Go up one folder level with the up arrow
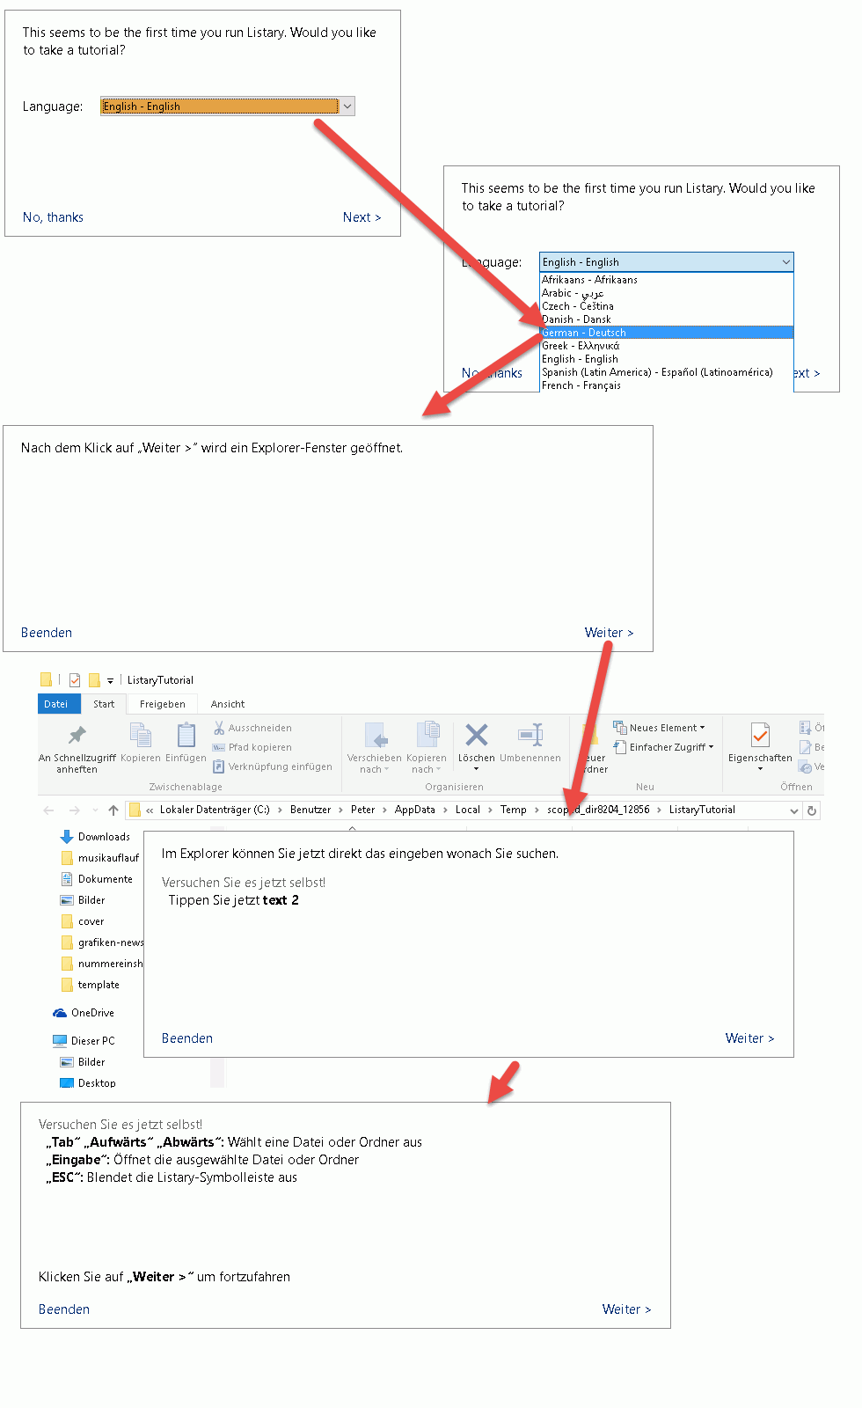 [113, 810]
